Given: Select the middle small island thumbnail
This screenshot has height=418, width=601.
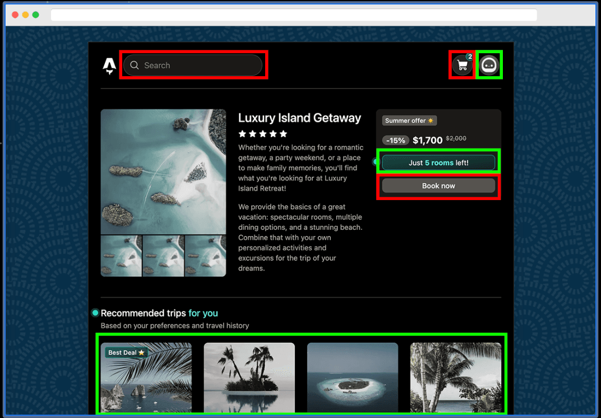Looking at the screenshot, I should (x=163, y=256).
